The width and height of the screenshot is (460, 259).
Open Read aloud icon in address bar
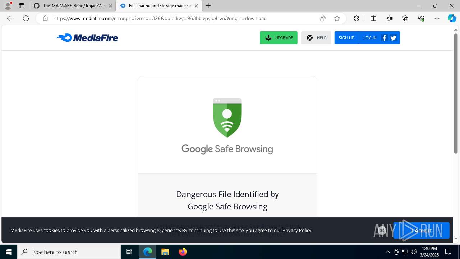click(x=323, y=18)
